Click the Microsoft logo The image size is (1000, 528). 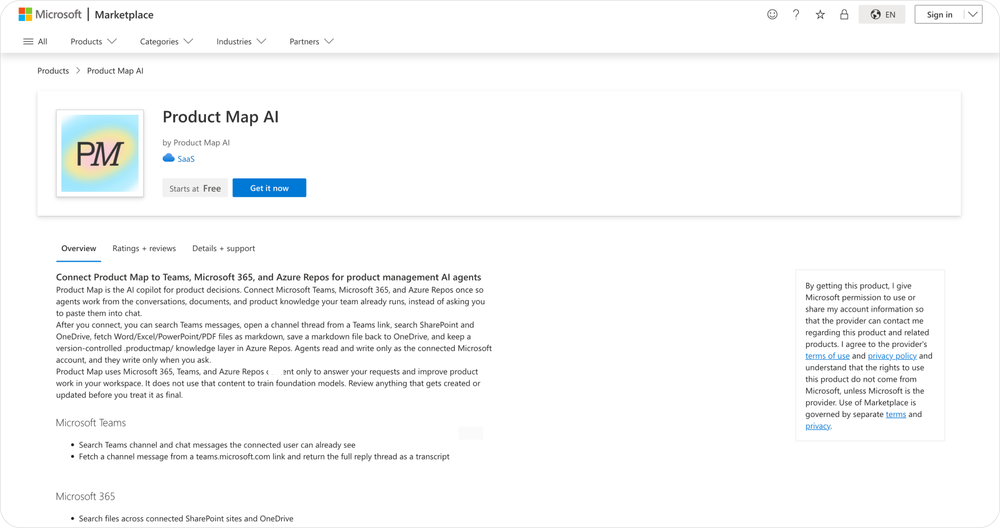pyautogui.click(x=50, y=14)
